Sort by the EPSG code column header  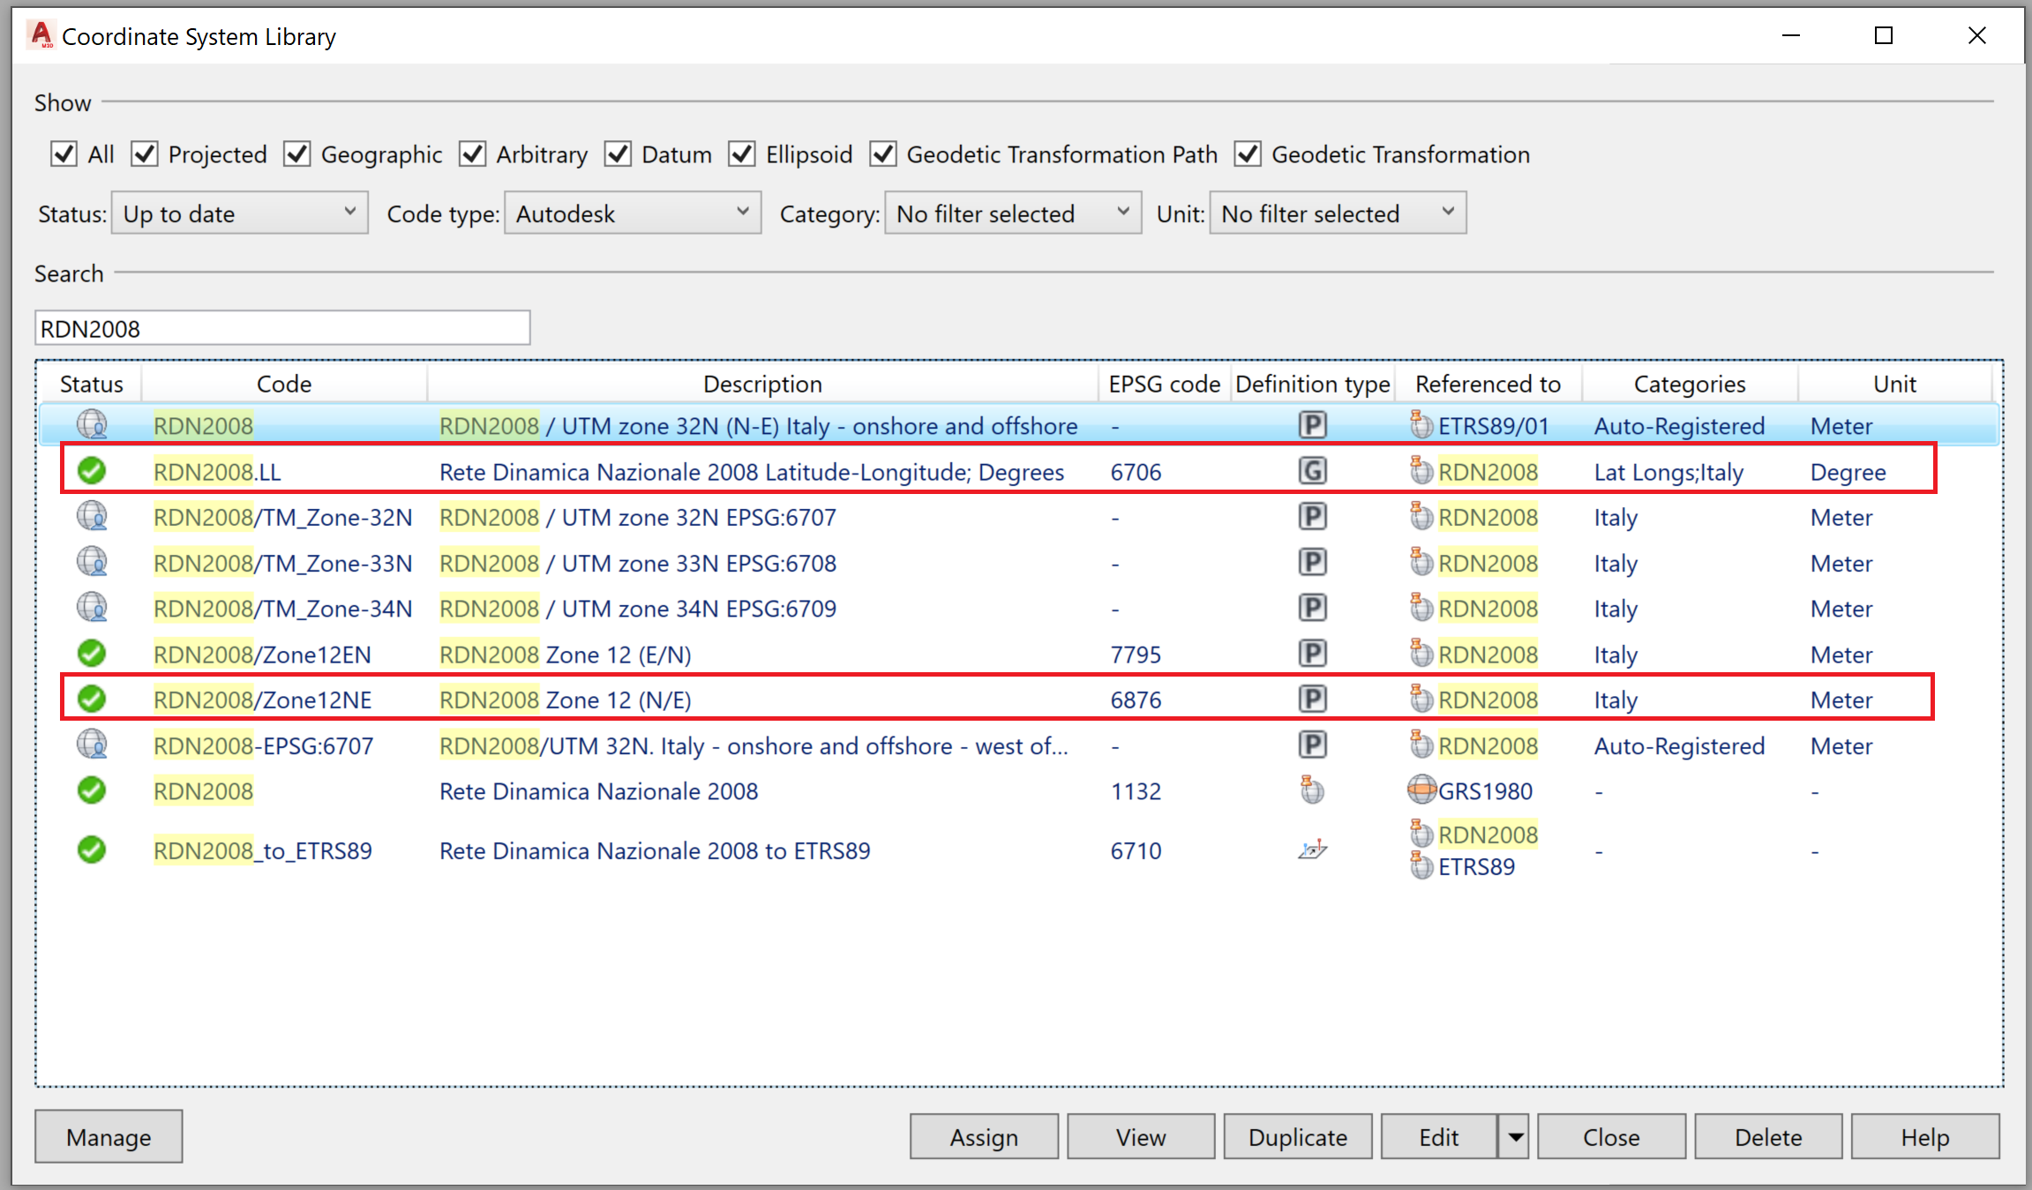point(1164,384)
